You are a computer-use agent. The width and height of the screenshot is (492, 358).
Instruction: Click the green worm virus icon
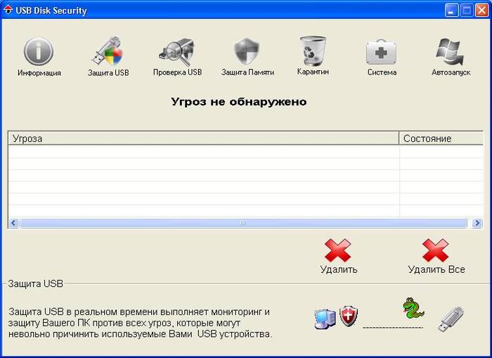coord(413,309)
